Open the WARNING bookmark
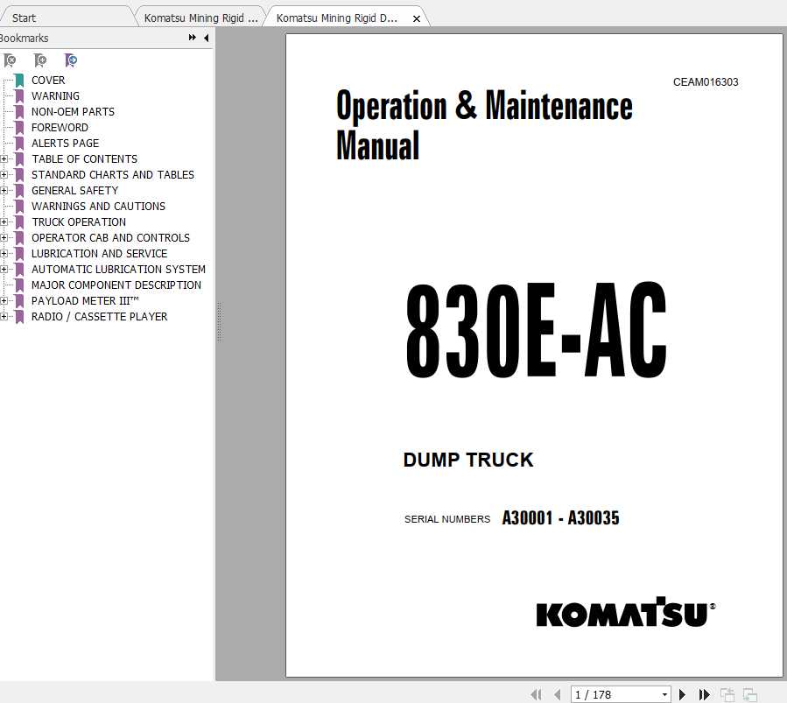 pyautogui.click(x=55, y=95)
